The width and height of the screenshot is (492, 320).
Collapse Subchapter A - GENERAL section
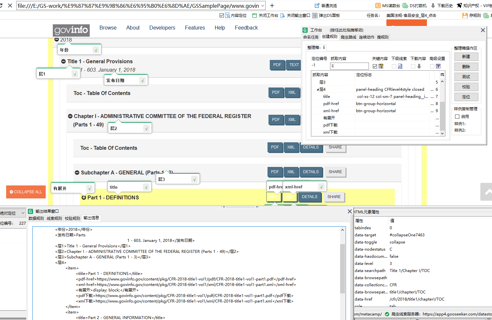tap(77, 172)
